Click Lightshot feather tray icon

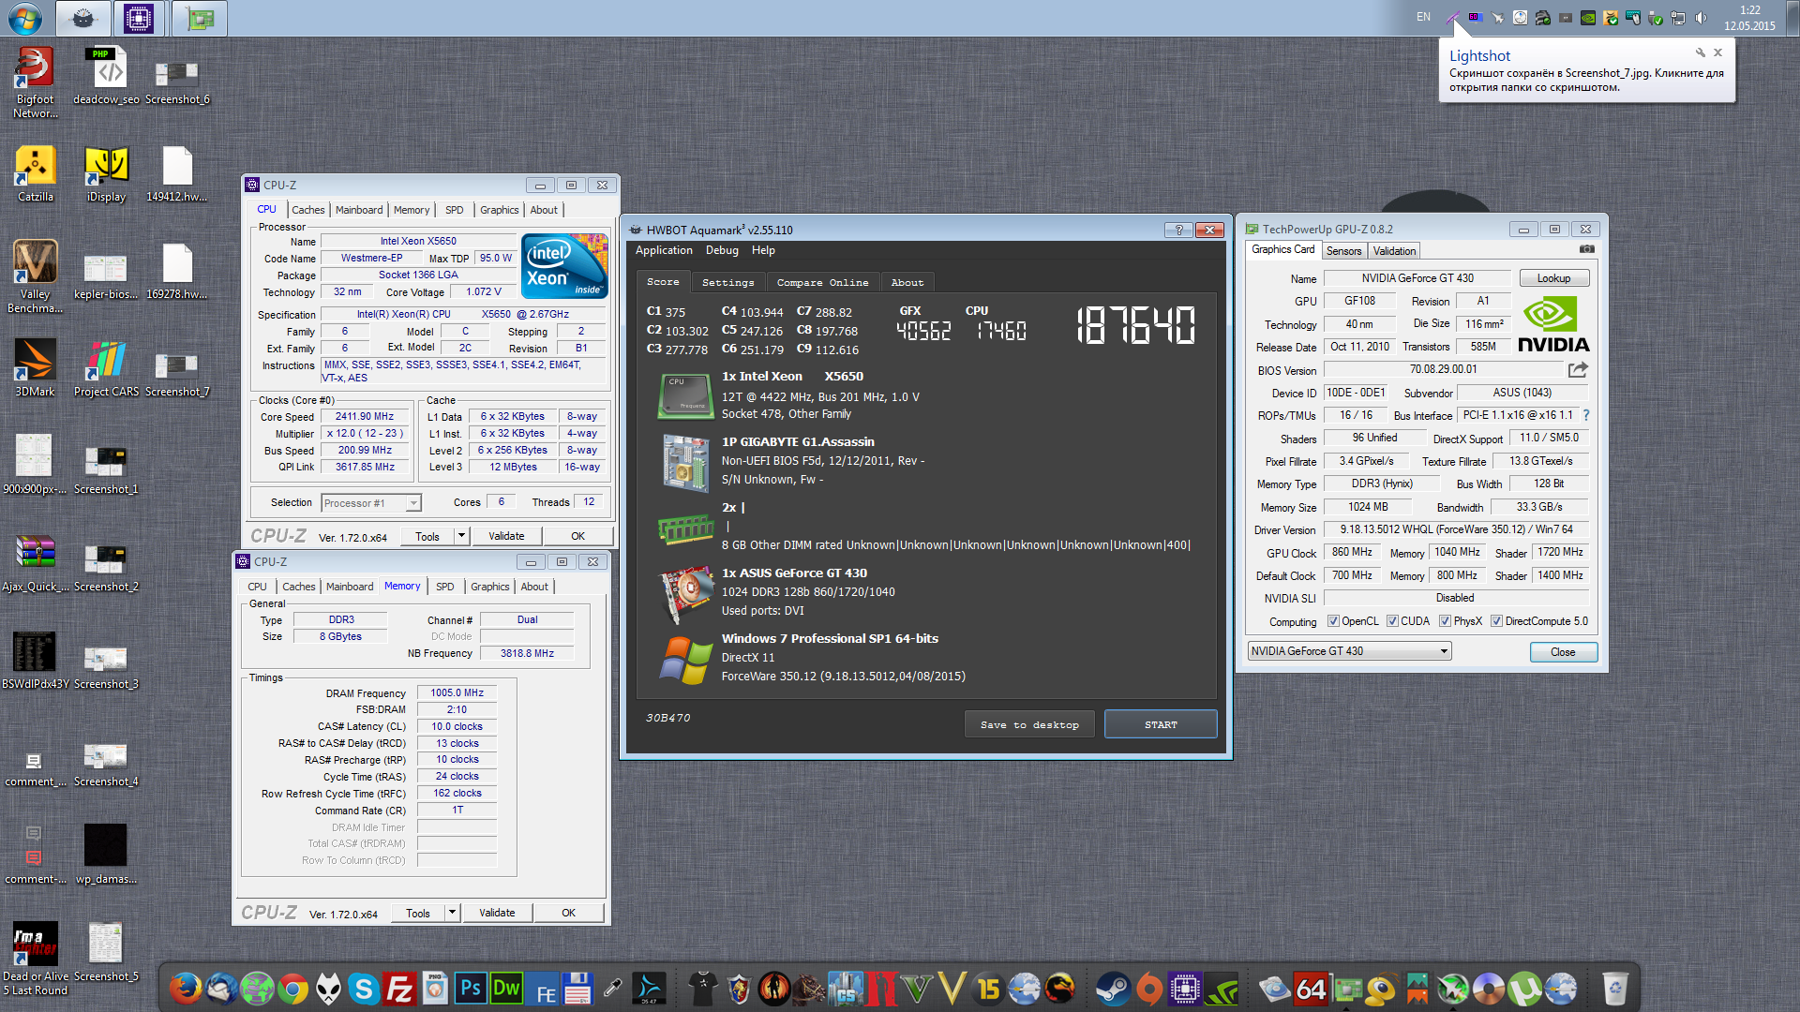click(x=1452, y=18)
